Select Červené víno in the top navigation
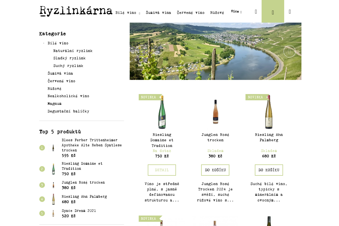The width and height of the screenshot is (339, 226). click(x=190, y=12)
